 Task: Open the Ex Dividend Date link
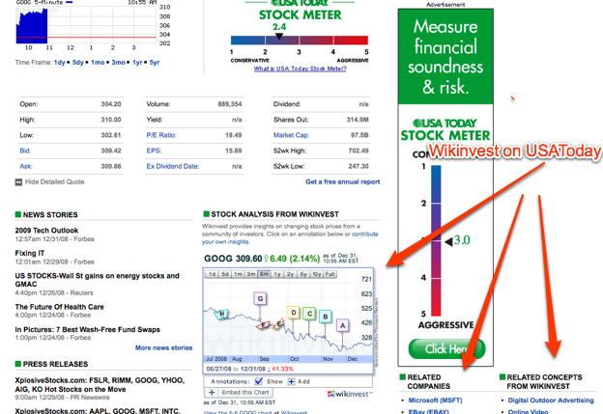coord(173,166)
